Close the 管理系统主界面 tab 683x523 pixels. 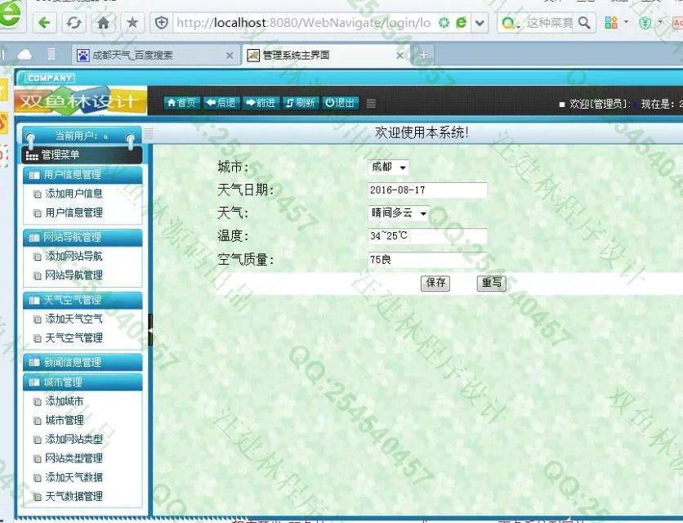point(400,56)
